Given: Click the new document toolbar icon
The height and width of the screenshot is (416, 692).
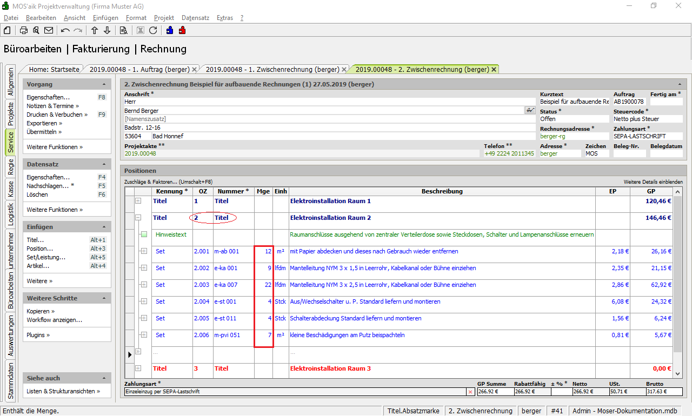Looking at the screenshot, I should pos(8,30).
